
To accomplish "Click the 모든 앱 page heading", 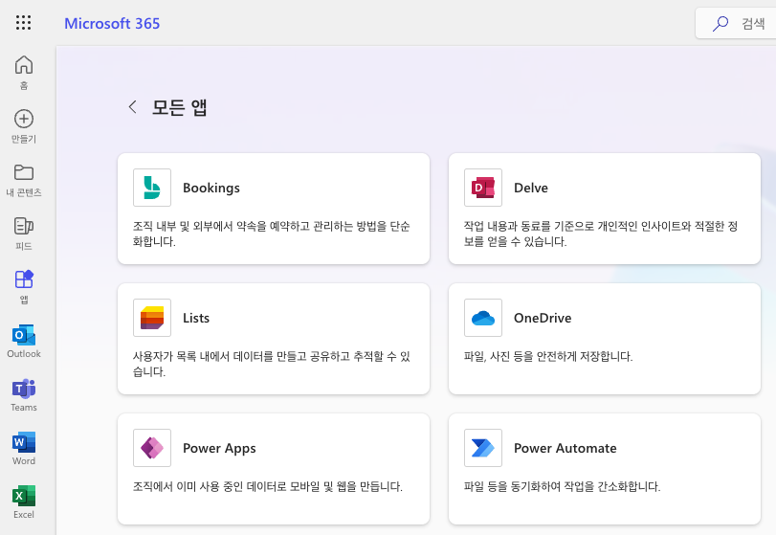I will pyautogui.click(x=179, y=107).
